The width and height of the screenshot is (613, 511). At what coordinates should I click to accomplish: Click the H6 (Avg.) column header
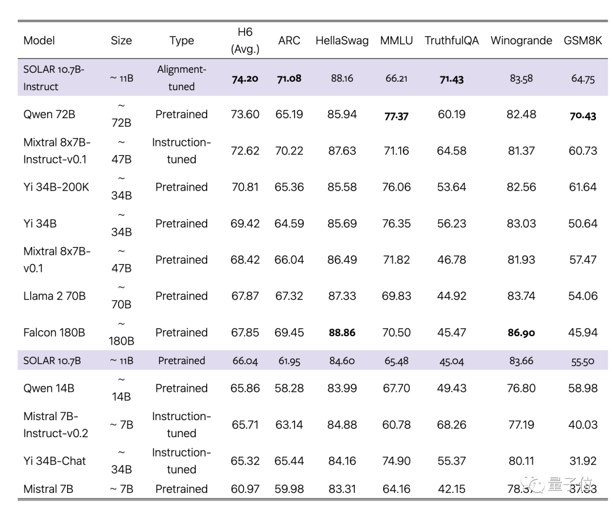pos(245,40)
